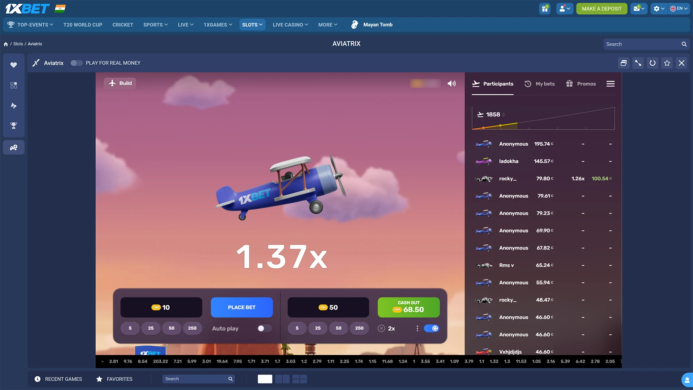Image resolution: width=693 pixels, height=390 pixels.
Task: Expand the SLOTS dropdown menu
Action: tap(252, 25)
